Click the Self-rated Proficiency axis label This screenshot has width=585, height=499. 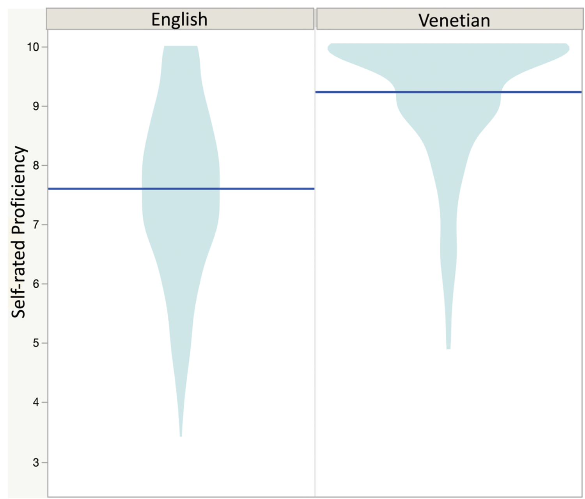(18, 232)
